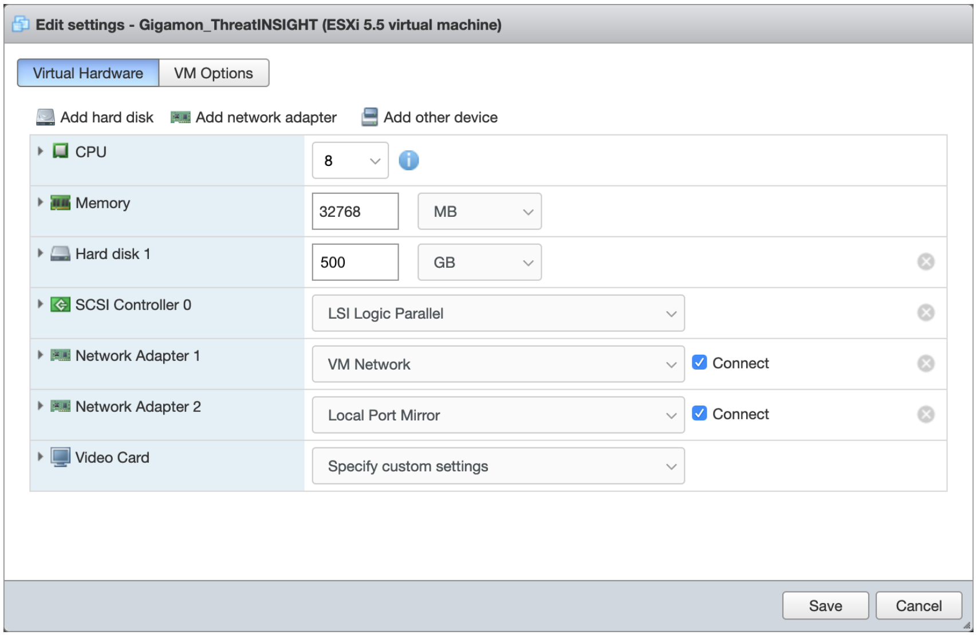Uncheck Connect for Network Adapter 1

pyautogui.click(x=699, y=362)
